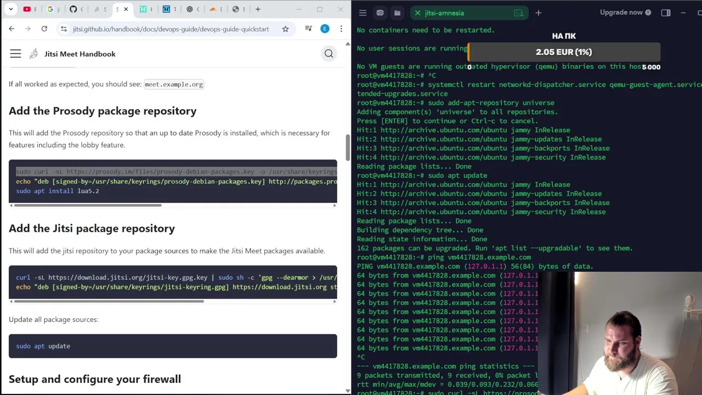Click the sudo curl prosody key line
The height and width of the screenshot is (395, 702).
click(x=177, y=172)
